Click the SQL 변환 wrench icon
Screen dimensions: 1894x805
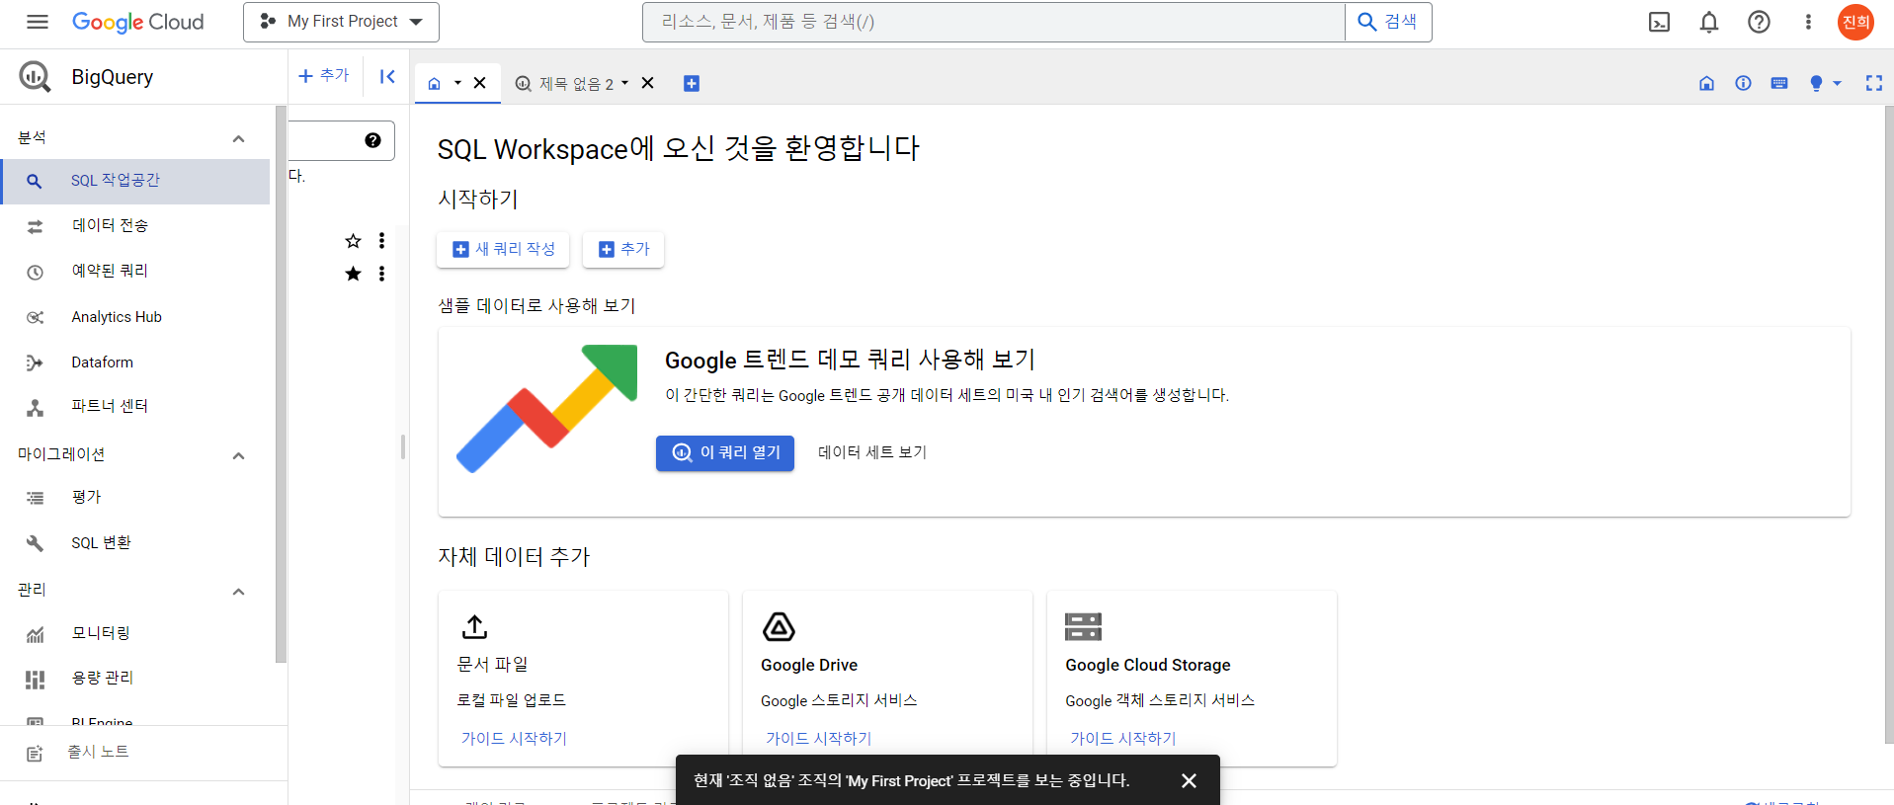35,543
